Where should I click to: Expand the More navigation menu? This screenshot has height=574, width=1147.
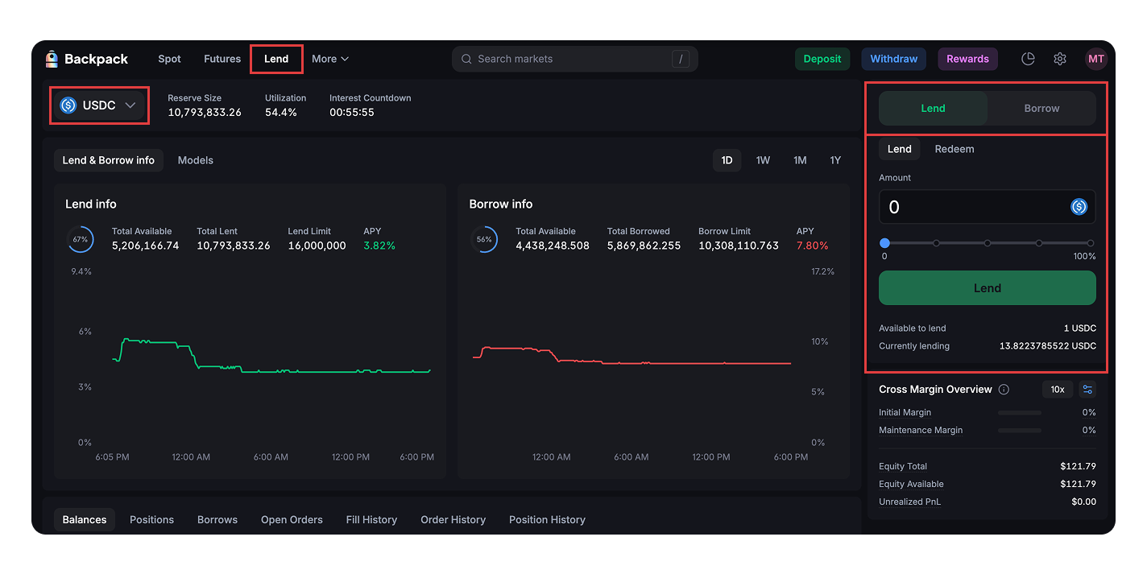click(x=329, y=59)
